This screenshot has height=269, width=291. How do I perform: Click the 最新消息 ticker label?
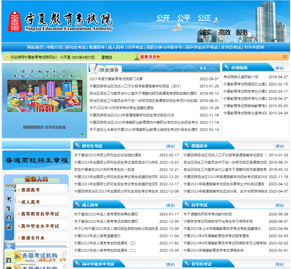coord(148,57)
